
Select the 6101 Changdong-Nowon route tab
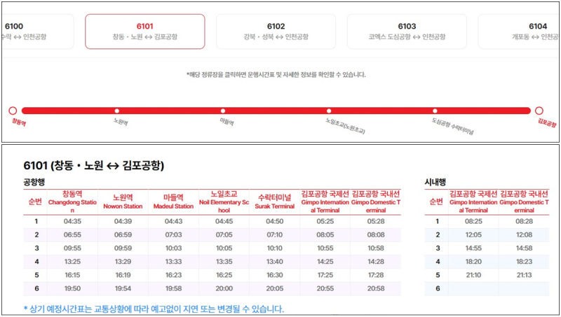coord(145,31)
